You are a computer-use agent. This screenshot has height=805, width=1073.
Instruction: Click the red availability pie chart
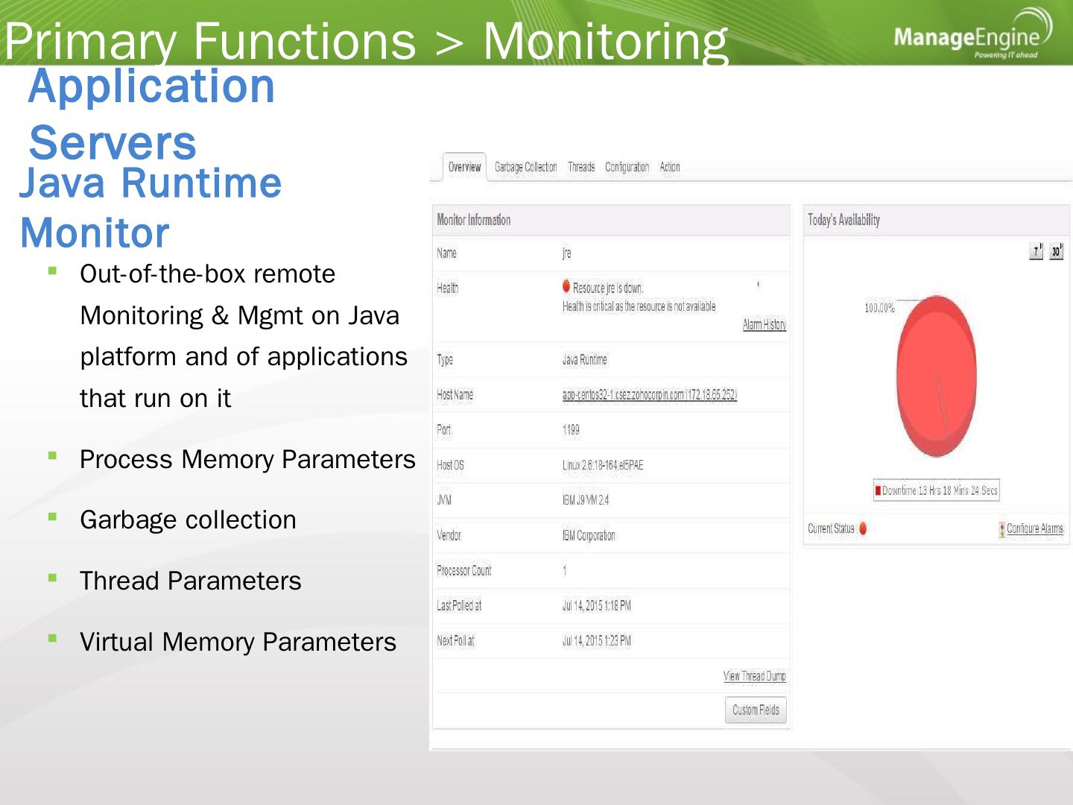click(936, 376)
